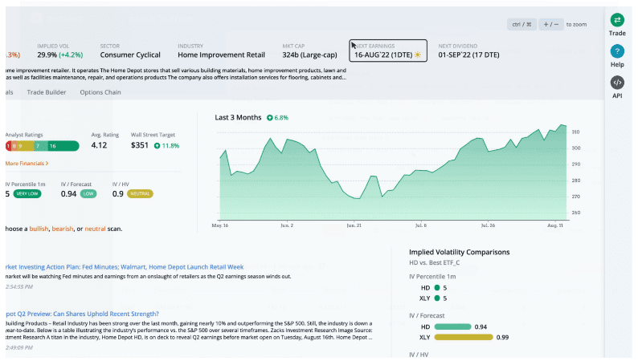Click the green HD IV Percentile dot
638x361 pixels.
[437, 286]
